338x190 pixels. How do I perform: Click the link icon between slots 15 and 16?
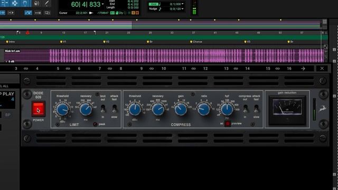coord(277,69)
